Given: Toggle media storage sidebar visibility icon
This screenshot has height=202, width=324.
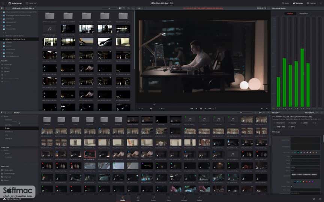Looking at the screenshot, I should pyautogui.click(x=2, y=8).
